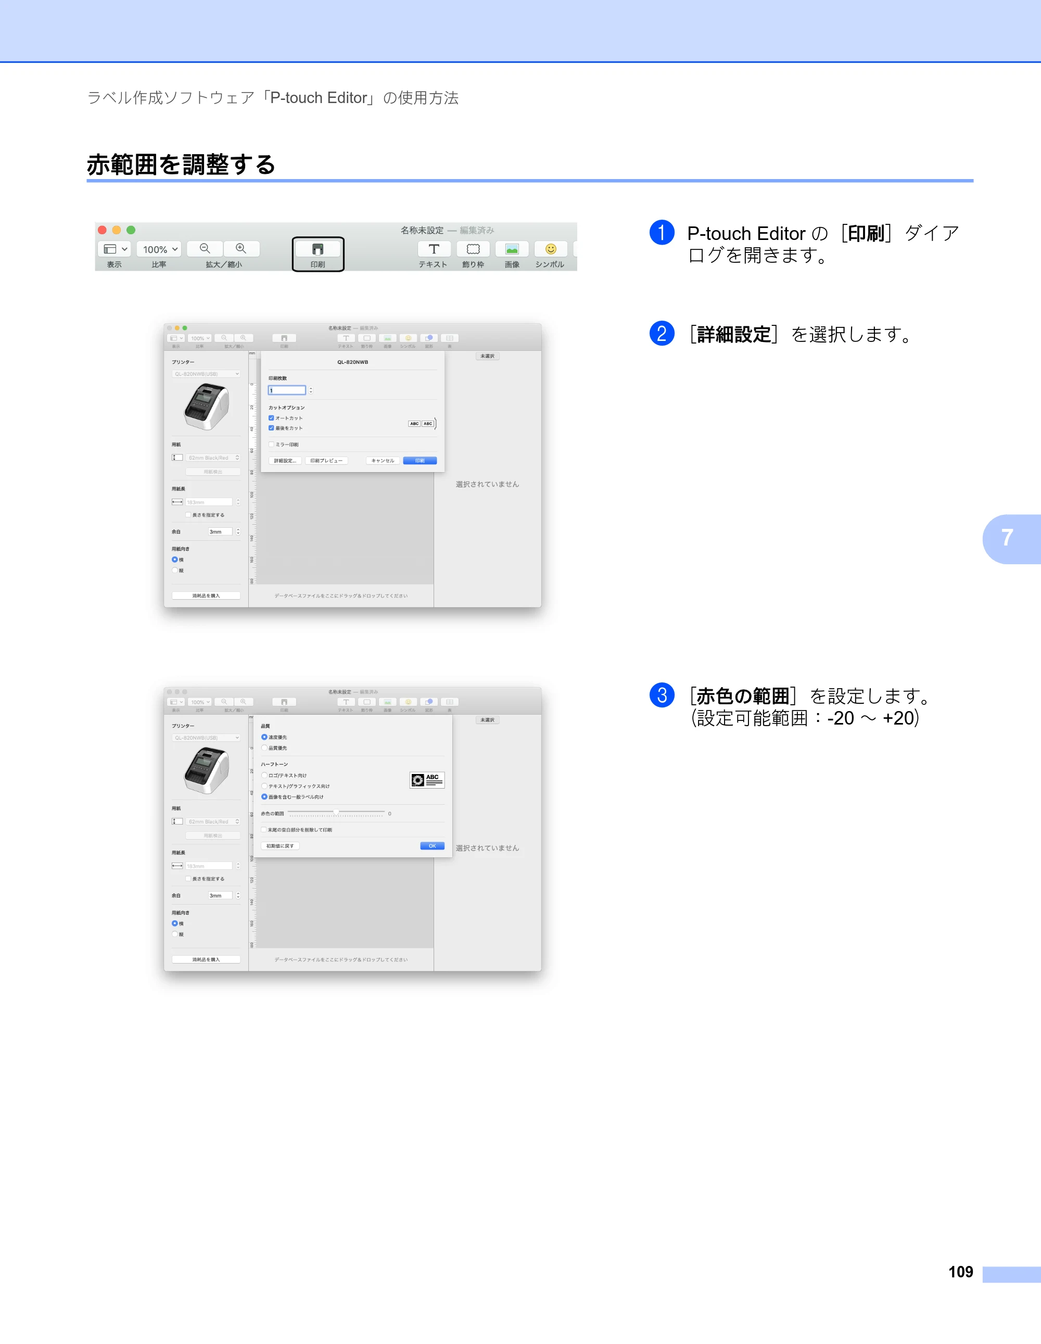Select the ロゴ/テキスト向け halftone radio button
Viewport: 1041px width, 1344px height.
(264, 776)
